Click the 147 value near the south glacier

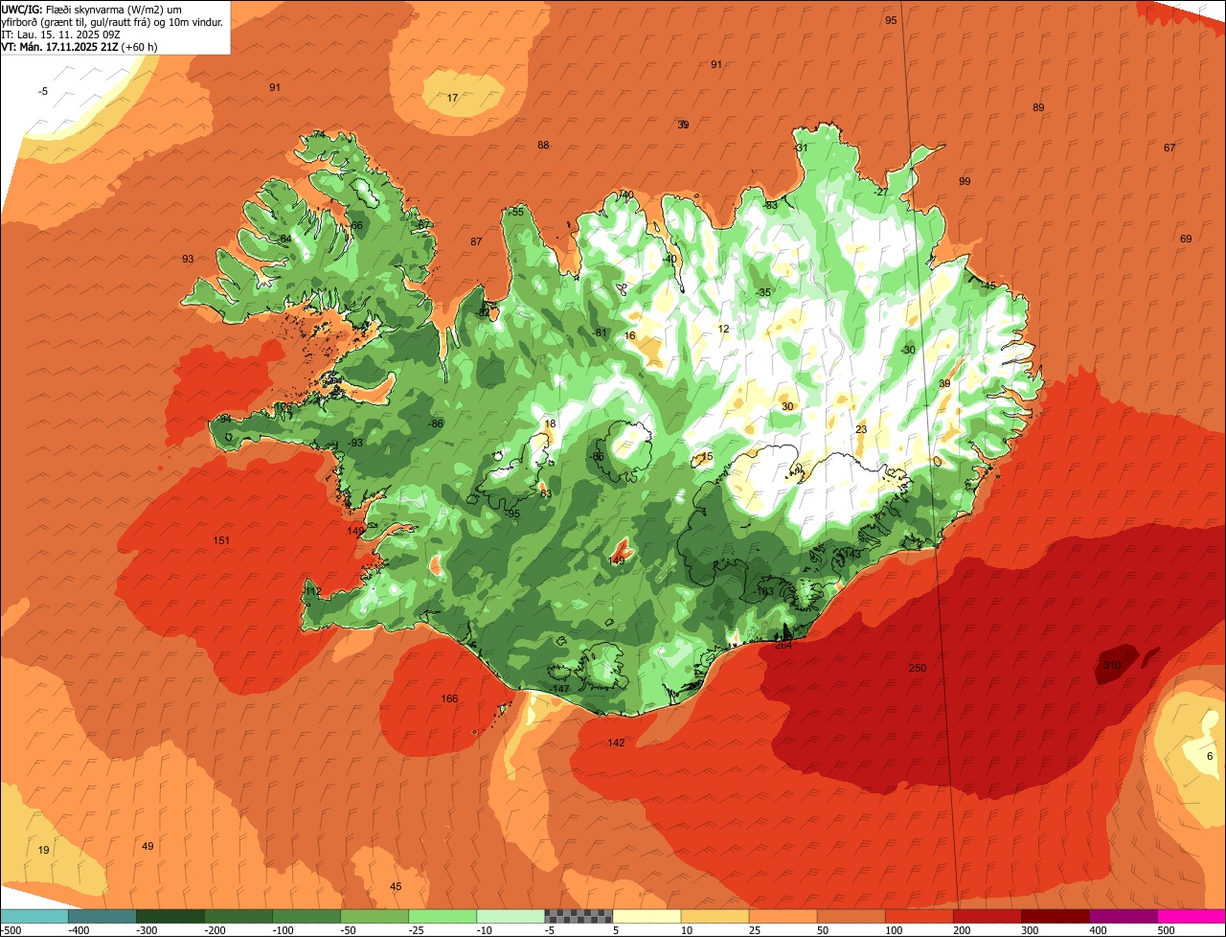[x=561, y=689]
